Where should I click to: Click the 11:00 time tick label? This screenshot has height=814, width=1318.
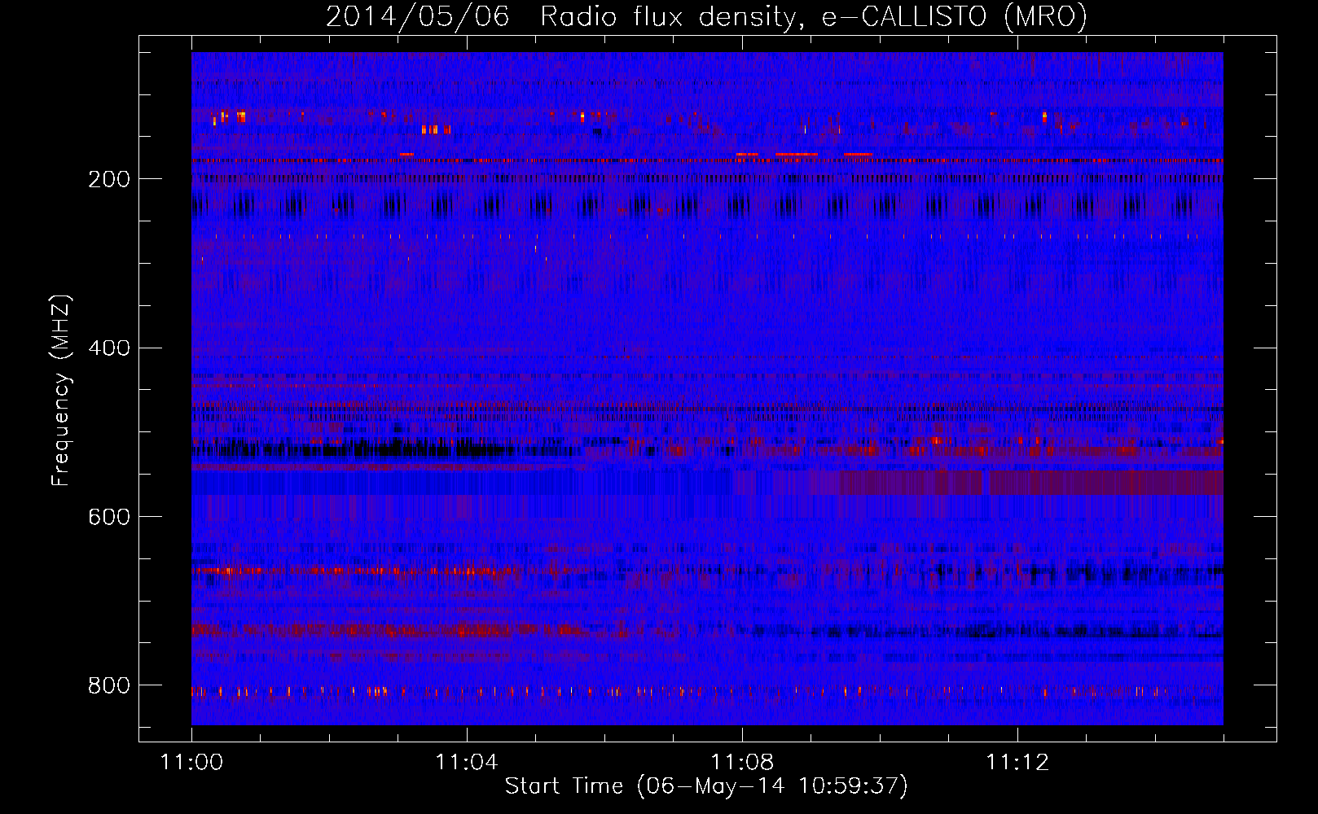(191, 763)
